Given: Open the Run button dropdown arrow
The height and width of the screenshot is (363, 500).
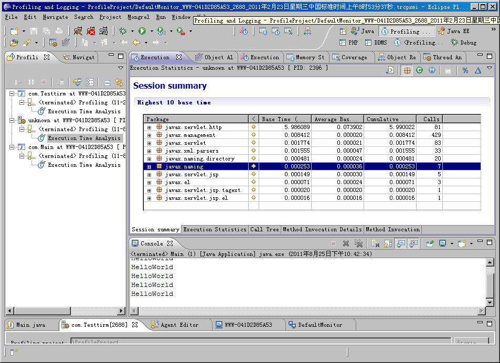Looking at the screenshot, I should tap(151, 31).
